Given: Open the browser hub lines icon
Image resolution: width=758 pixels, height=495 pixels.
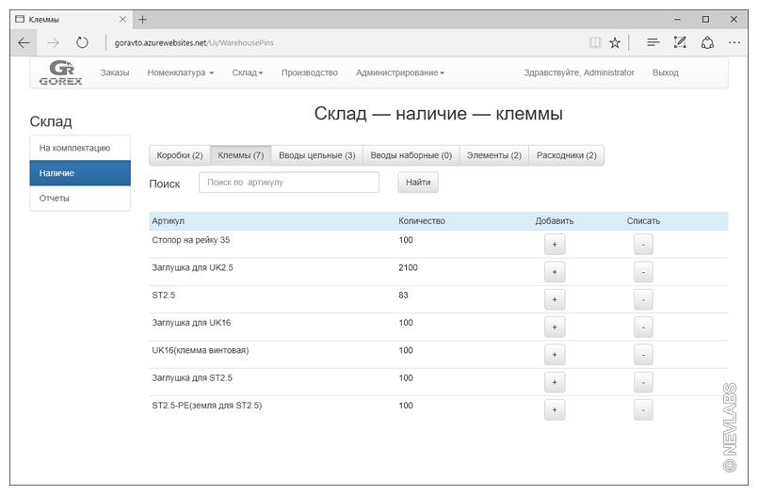Looking at the screenshot, I should coord(653,42).
